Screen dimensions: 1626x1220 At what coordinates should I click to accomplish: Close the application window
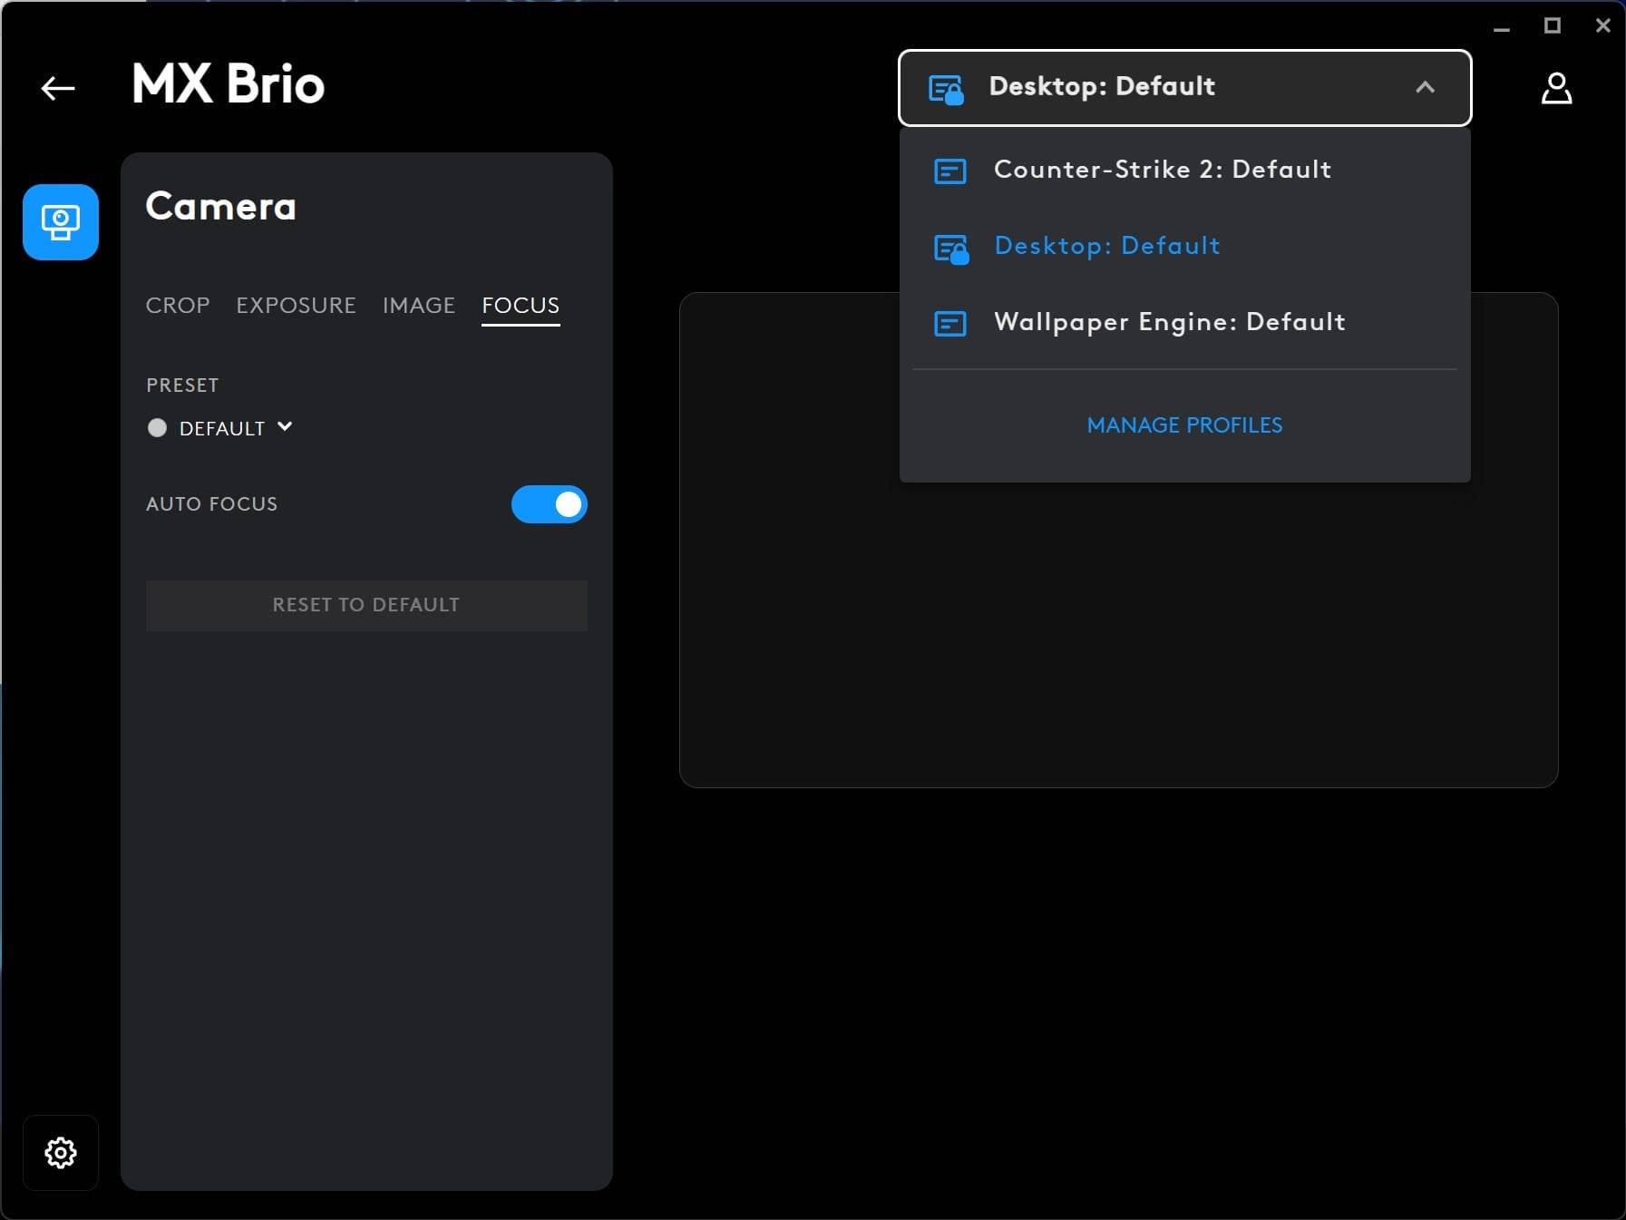point(1602,26)
